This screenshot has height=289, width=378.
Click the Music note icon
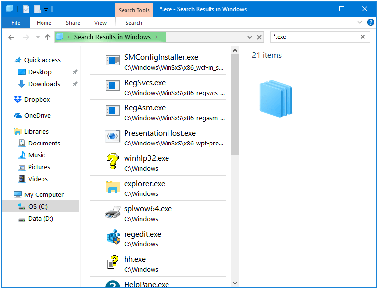point(22,155)
